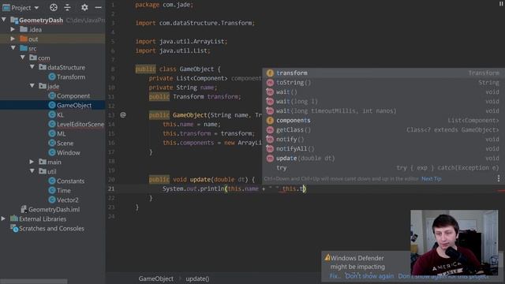Viewport: 505px width, 284px height.
Task: Click Fix link in Windows Defender notification
Action: coord(334,276)
